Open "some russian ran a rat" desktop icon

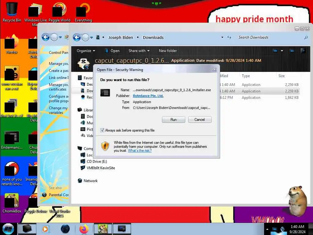pos(12,78)
